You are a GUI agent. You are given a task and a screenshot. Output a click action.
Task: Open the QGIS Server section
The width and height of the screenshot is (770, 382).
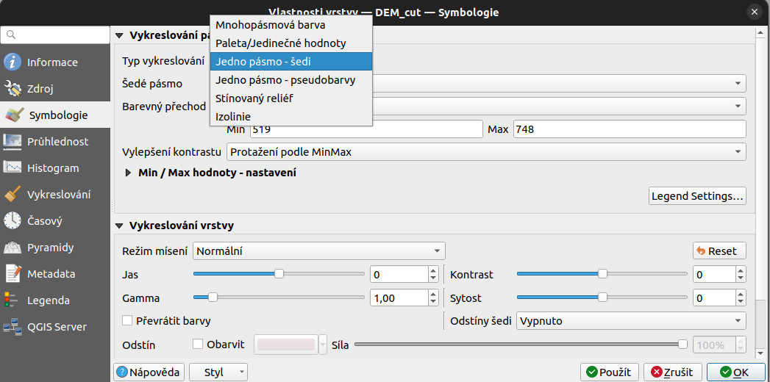tap(55, 327)
